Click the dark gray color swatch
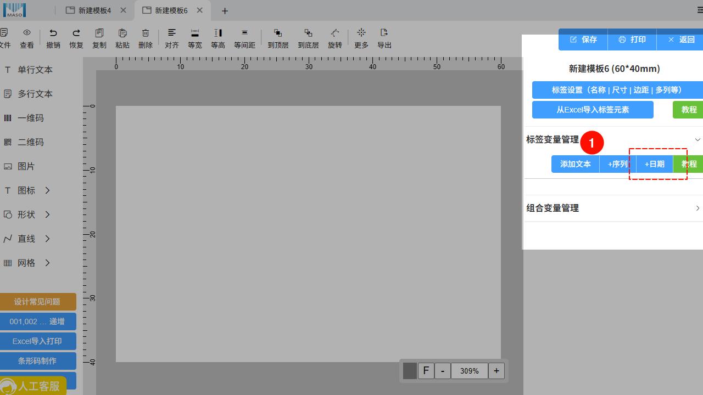 point(410,371)
